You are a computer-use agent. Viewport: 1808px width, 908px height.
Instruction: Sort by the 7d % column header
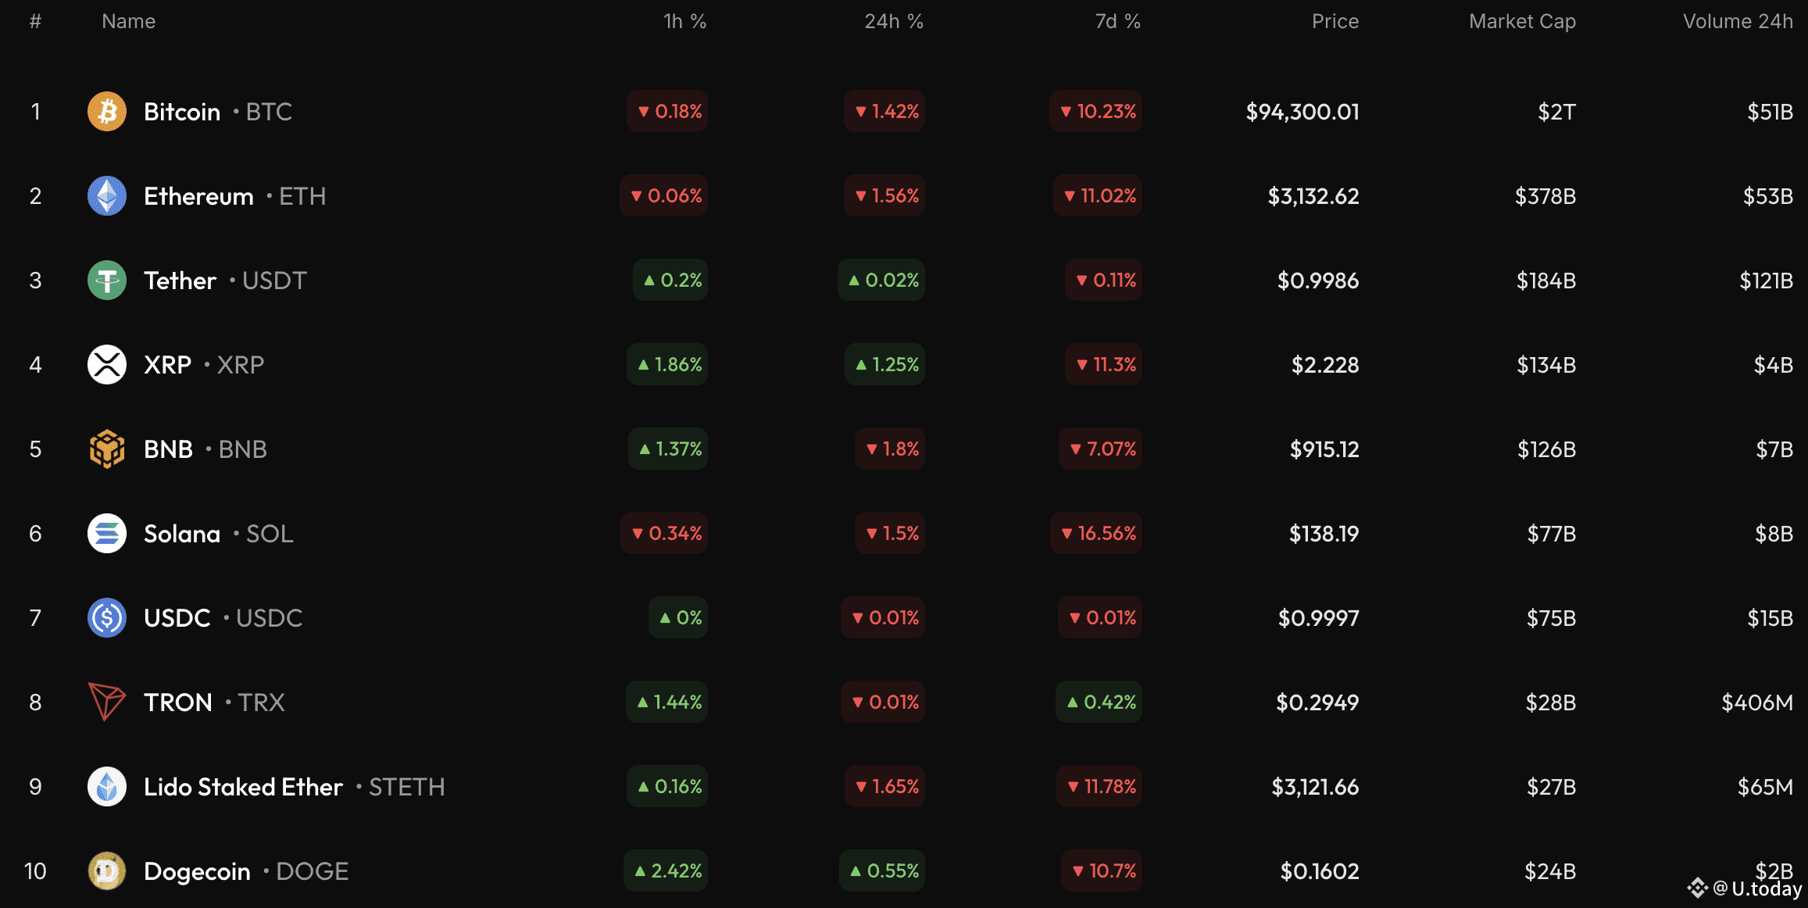1117,21
